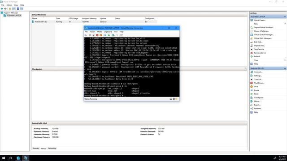Click Checkpoint in VM actions
Image resolution: width=287 pixels, height=161 pixels.
259,97
